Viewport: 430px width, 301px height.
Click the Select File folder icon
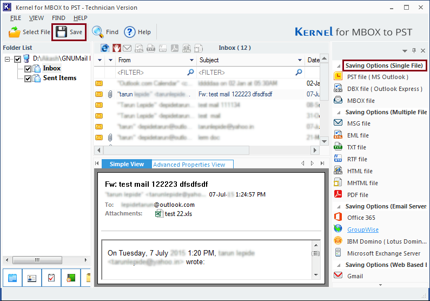click(14, 32)
